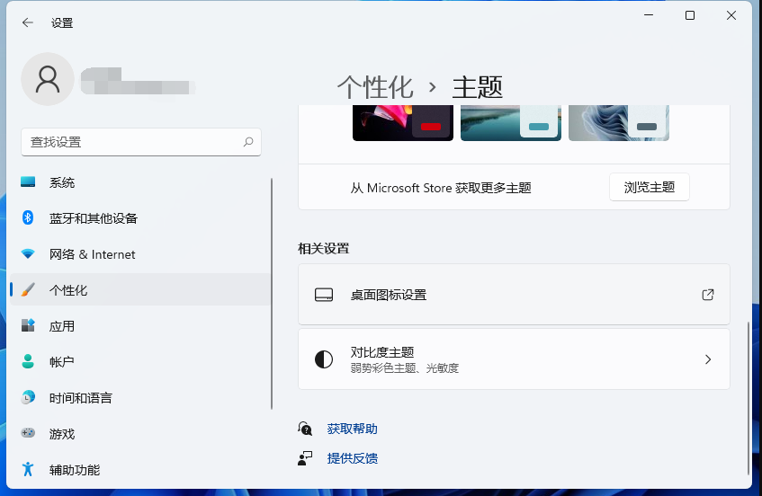Image resolution: width=762 pixels, height=496 pixels.
Task: Click the 时间和语言 globe clock icon
Action: [28, 397]
